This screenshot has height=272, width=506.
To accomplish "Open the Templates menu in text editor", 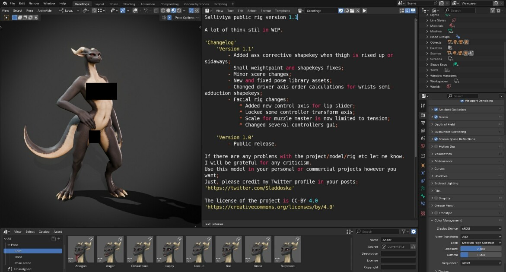I will [x=282, y=11].
